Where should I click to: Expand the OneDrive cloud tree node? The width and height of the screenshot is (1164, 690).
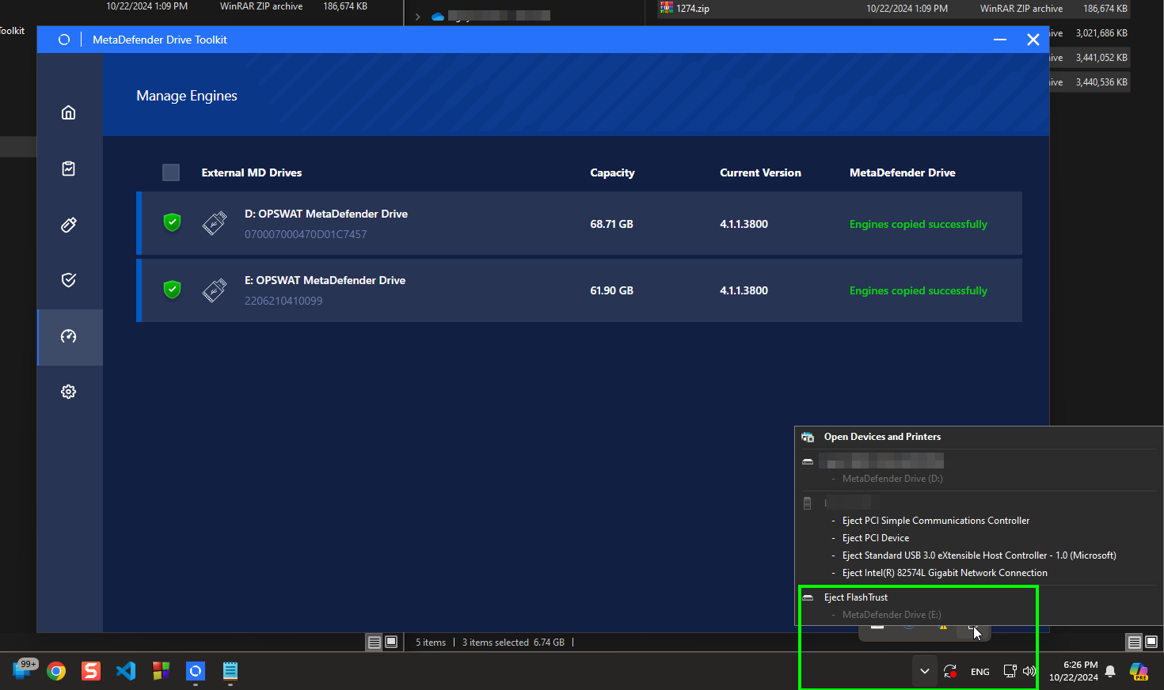coord(417,16)
